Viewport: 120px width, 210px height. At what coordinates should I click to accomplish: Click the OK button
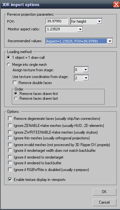(104, 192)
